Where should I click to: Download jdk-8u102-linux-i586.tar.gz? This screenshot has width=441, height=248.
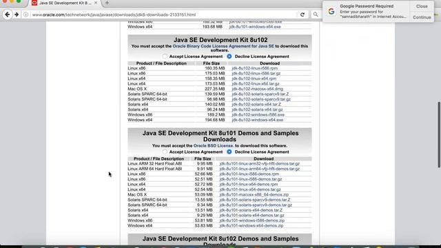point(256,73)
